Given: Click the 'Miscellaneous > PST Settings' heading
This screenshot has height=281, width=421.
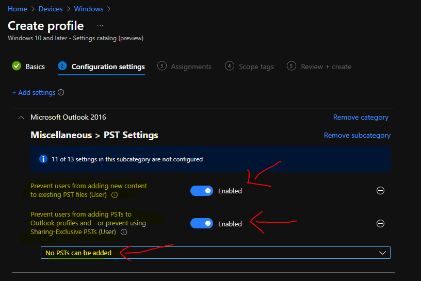Looking at the screenshot, I should 94,135.
